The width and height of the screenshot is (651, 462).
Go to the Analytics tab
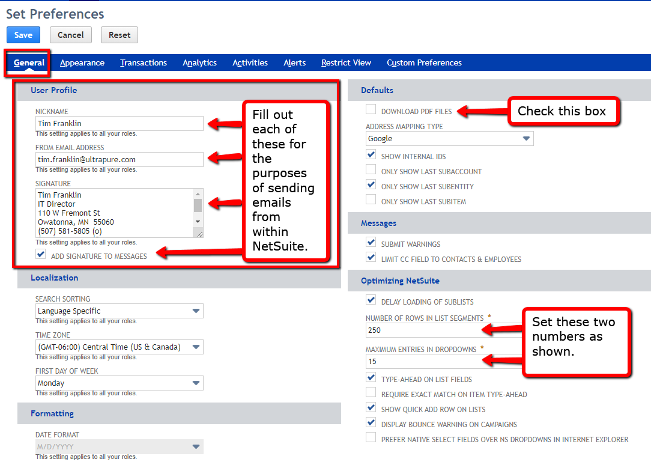pyautogui.click(x=200, y=62)
